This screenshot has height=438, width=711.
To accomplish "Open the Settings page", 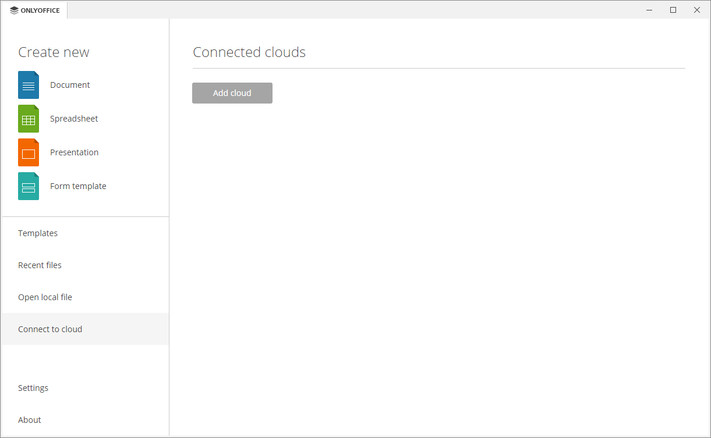I will [x=33, y=387].
